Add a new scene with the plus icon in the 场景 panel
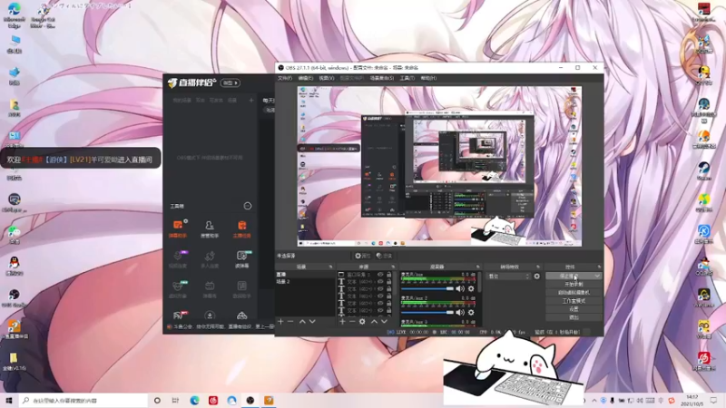The width and height of the screenshot is (726, 408). tap(280, 322)
